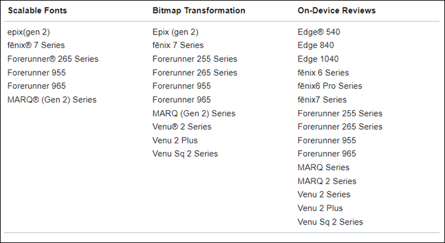The width and height of the screenshot is (445, 243).
Task: Click Epix (gen 2) in Bitmap Transformation
Action: [176, 32]
